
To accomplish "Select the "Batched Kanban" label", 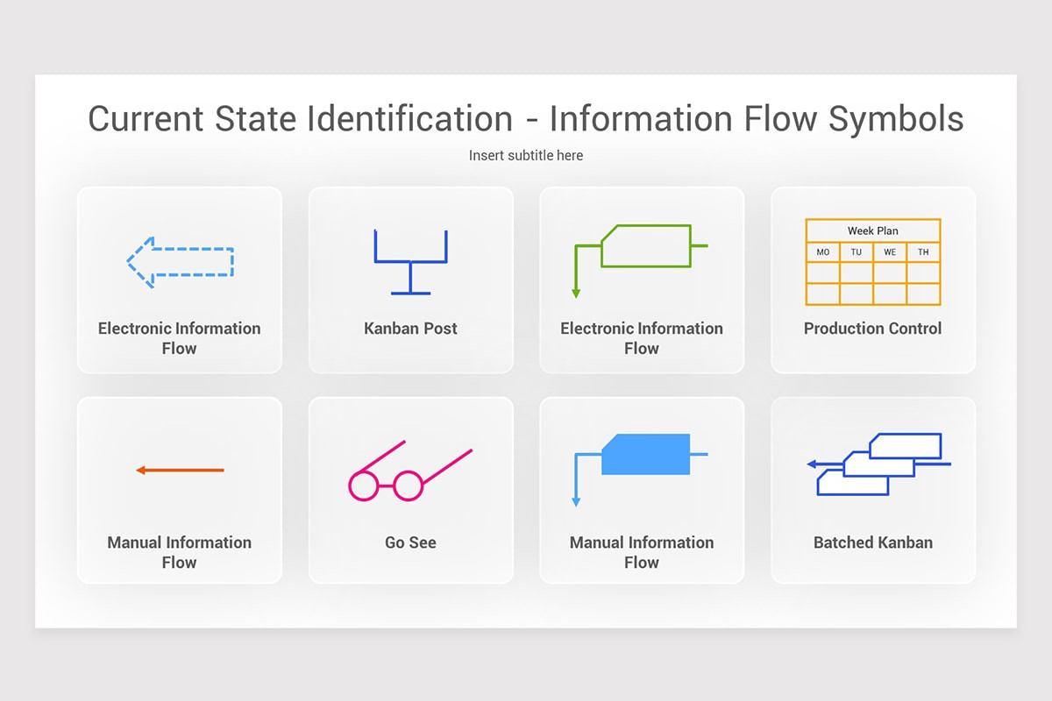I will pyautogui.click(x=873, y=542).
